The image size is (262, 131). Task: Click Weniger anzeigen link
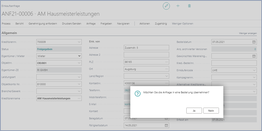coord(248,33)
